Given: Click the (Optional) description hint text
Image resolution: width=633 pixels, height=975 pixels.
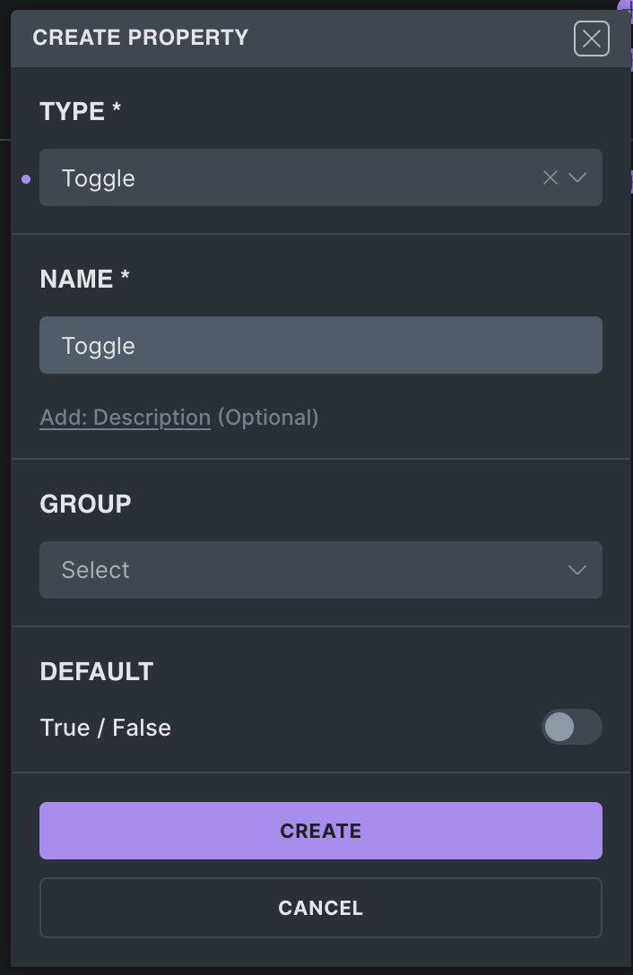Looking at the screenshot, I should (x=267, y=418).
